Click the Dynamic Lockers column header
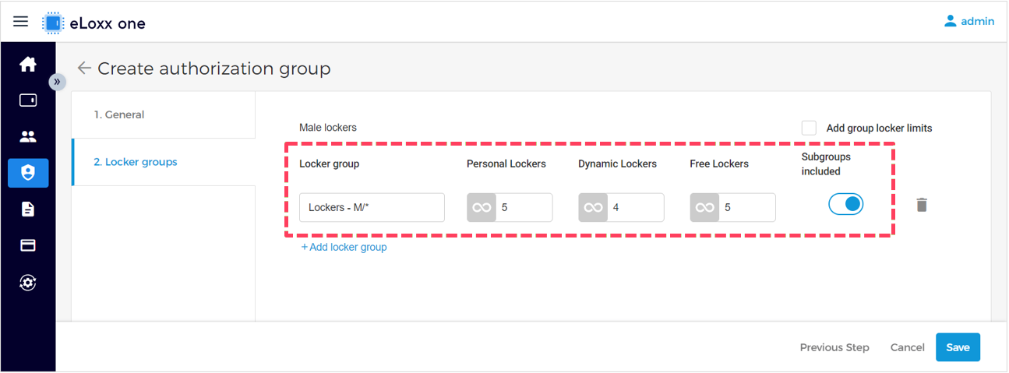This screenshot has height=373, width=1009. [617, 164]
